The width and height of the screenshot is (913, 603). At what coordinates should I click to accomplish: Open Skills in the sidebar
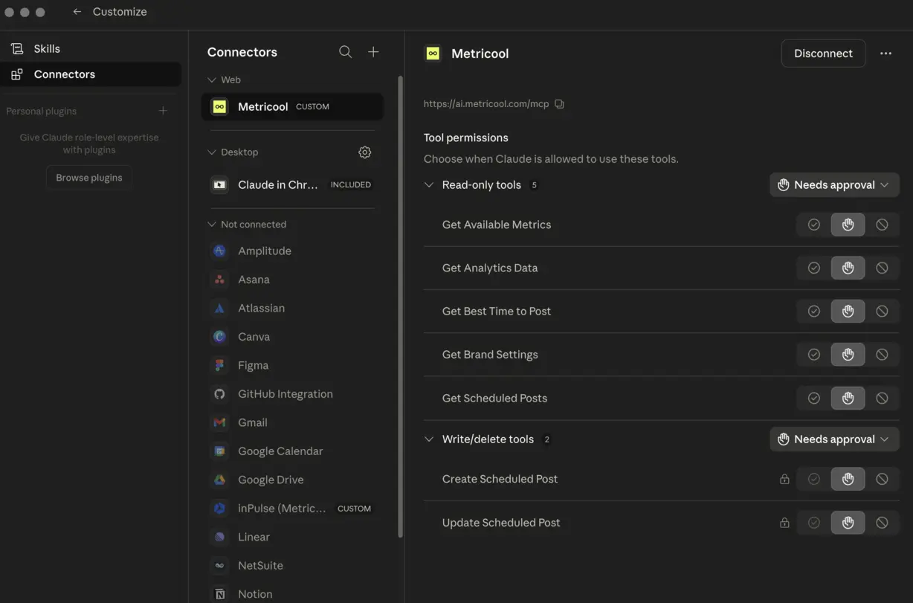click(x=91, y=48)
